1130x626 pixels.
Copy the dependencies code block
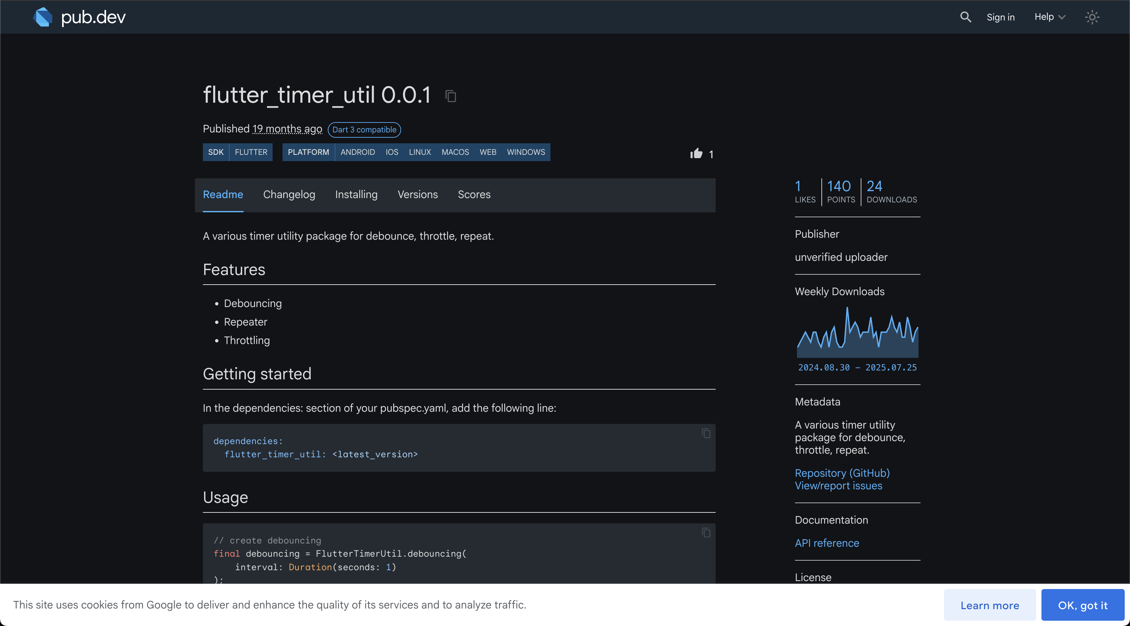coord(706,433)
